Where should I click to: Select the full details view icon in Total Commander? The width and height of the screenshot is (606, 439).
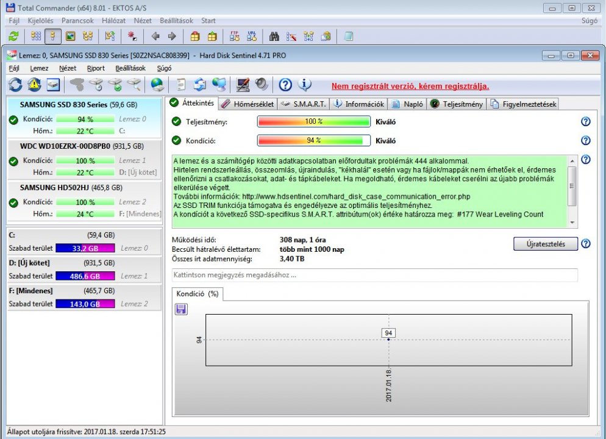click(x=53, y=37)
